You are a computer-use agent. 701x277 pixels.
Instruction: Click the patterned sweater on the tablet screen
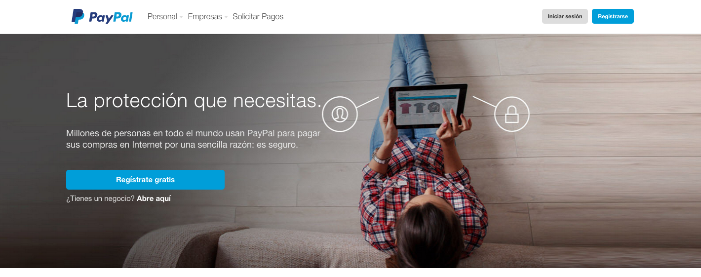point(434,107)
